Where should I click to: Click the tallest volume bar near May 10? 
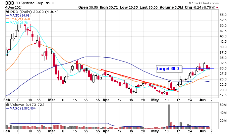tap(169, 116)
